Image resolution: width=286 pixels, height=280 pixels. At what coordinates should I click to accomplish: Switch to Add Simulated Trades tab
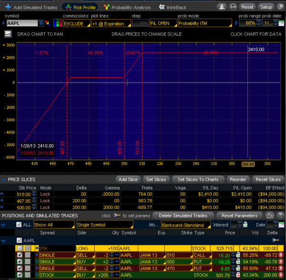[x=31, y=7]
